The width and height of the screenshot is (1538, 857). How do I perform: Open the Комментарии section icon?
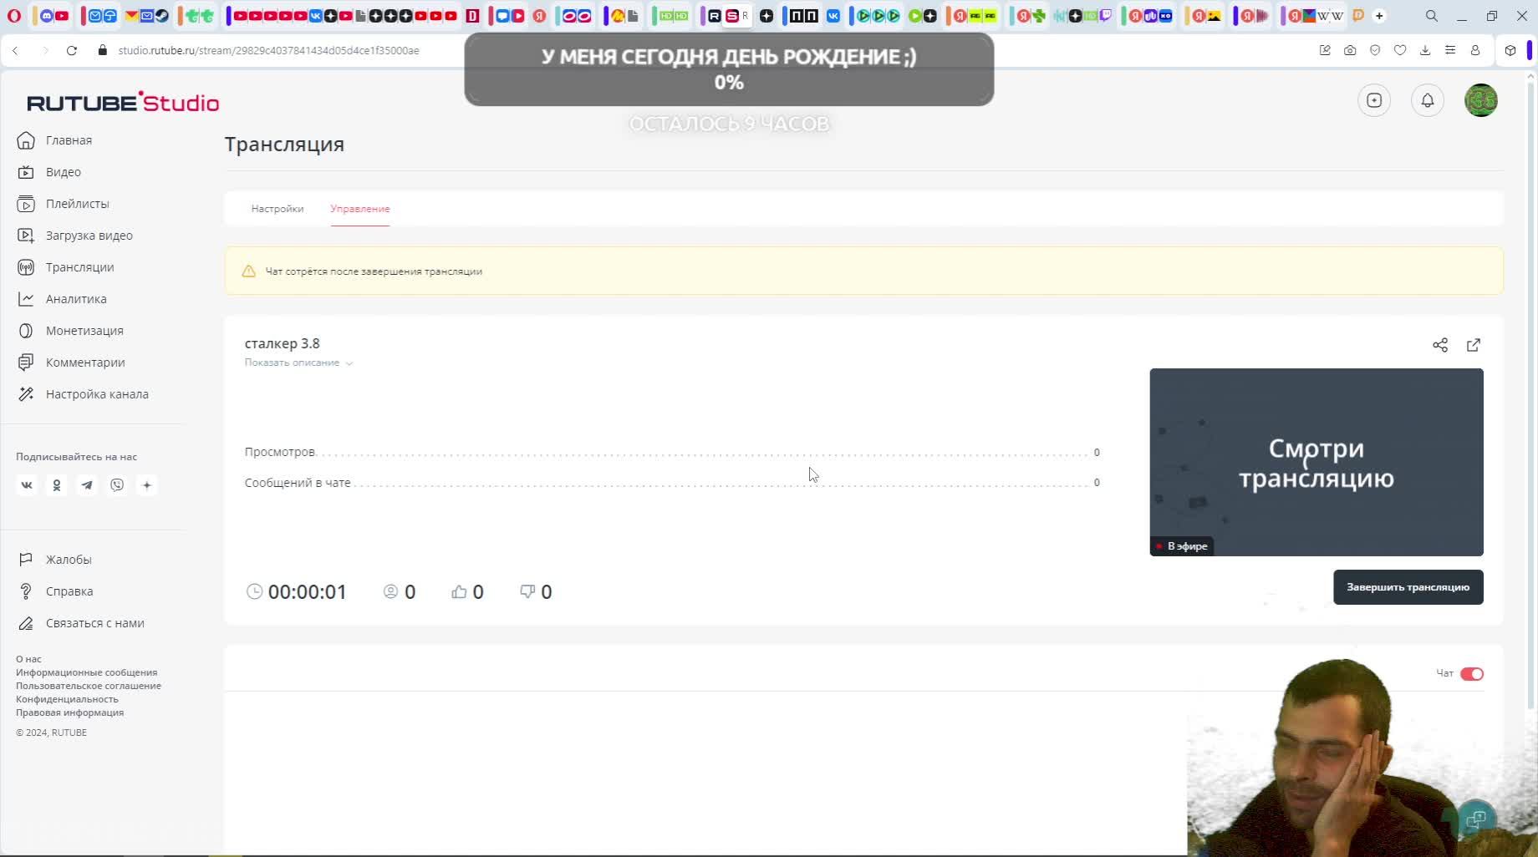pos(26,363)
